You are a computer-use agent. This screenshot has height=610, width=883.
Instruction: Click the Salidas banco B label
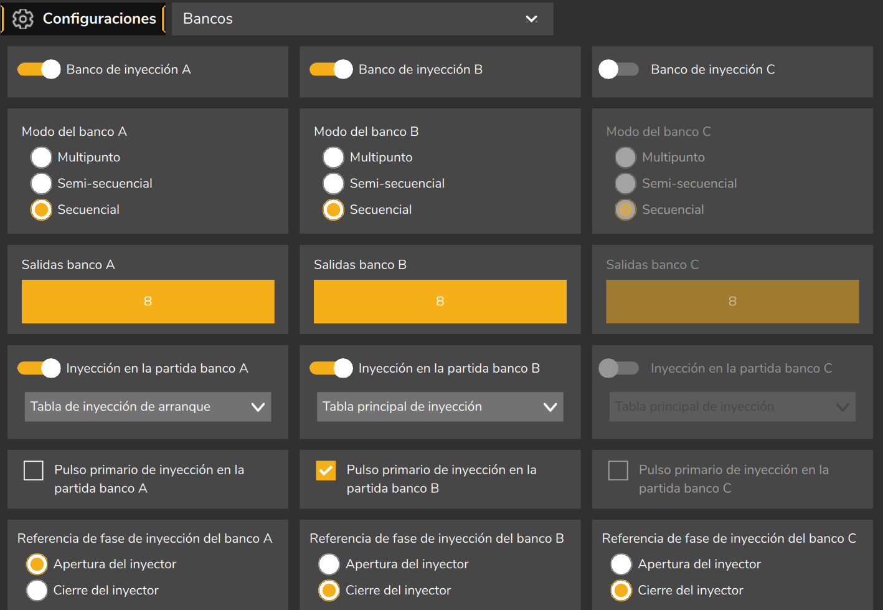[360, 265]
